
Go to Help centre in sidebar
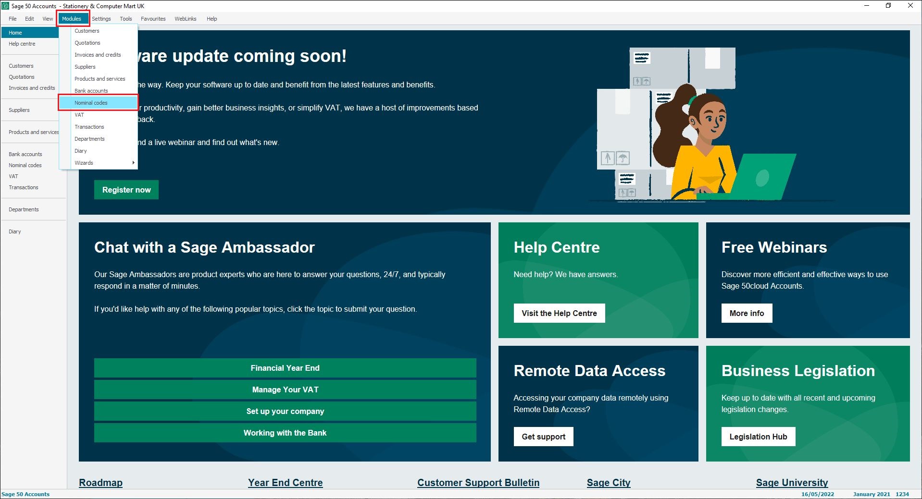coord(22,44)
